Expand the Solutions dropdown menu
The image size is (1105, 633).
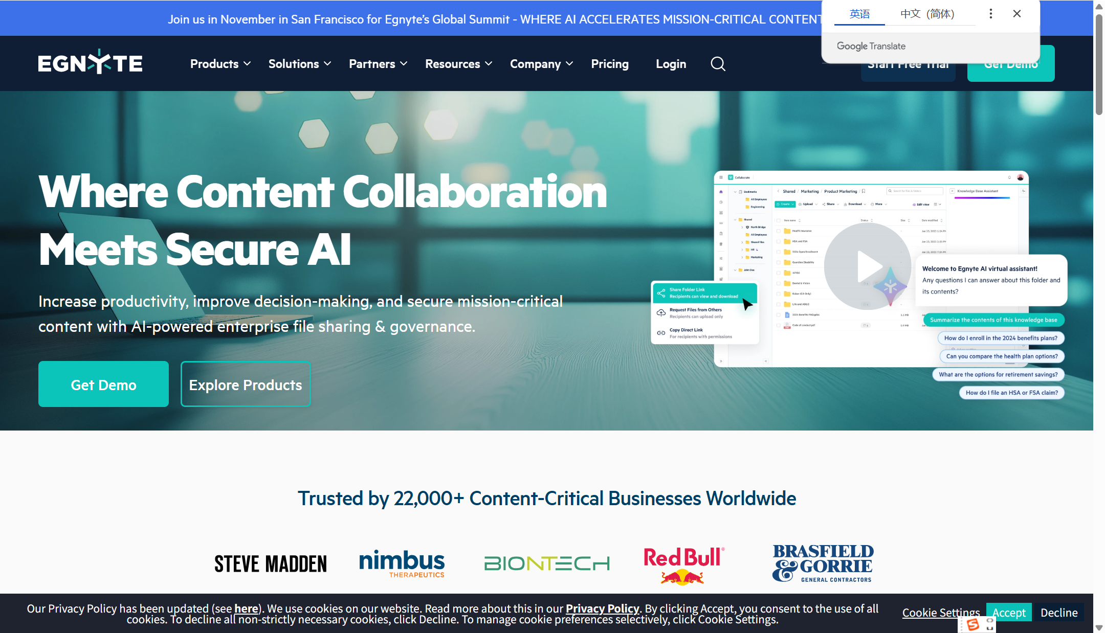click(300, 64)
